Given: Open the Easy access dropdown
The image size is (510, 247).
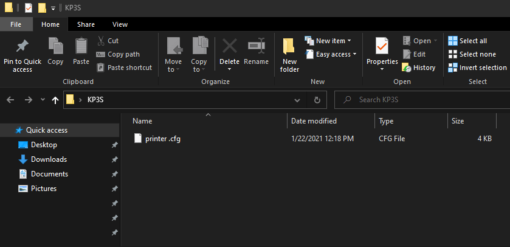Looking at the screenshot, I should [x=354, y=54].
